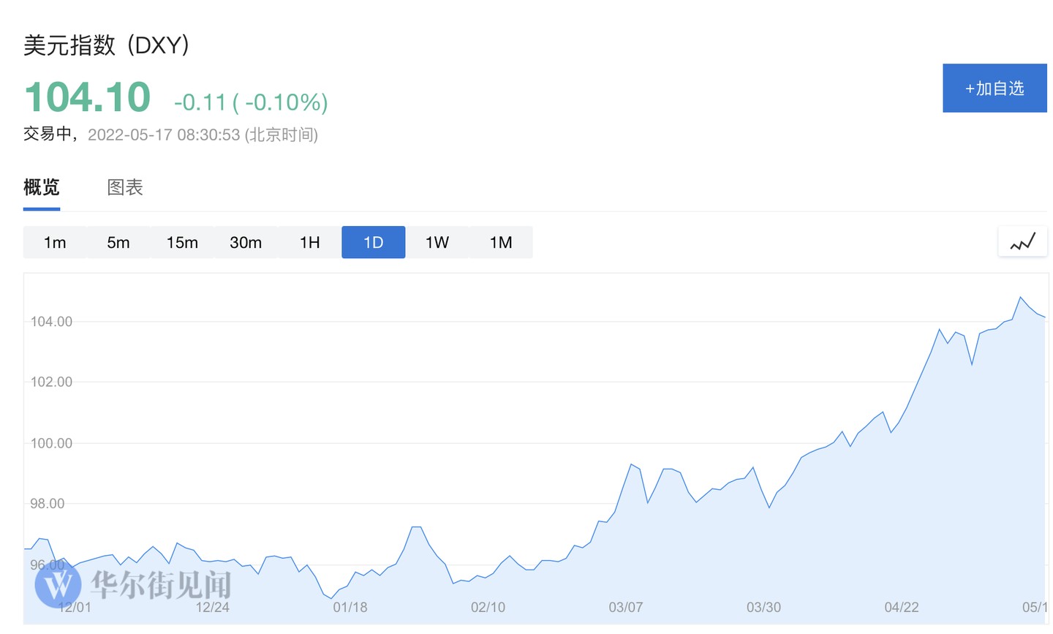The height and width of the screenshot is (634, 1053).
Task: Click the line chart style icon
Action: [1022, 242]
